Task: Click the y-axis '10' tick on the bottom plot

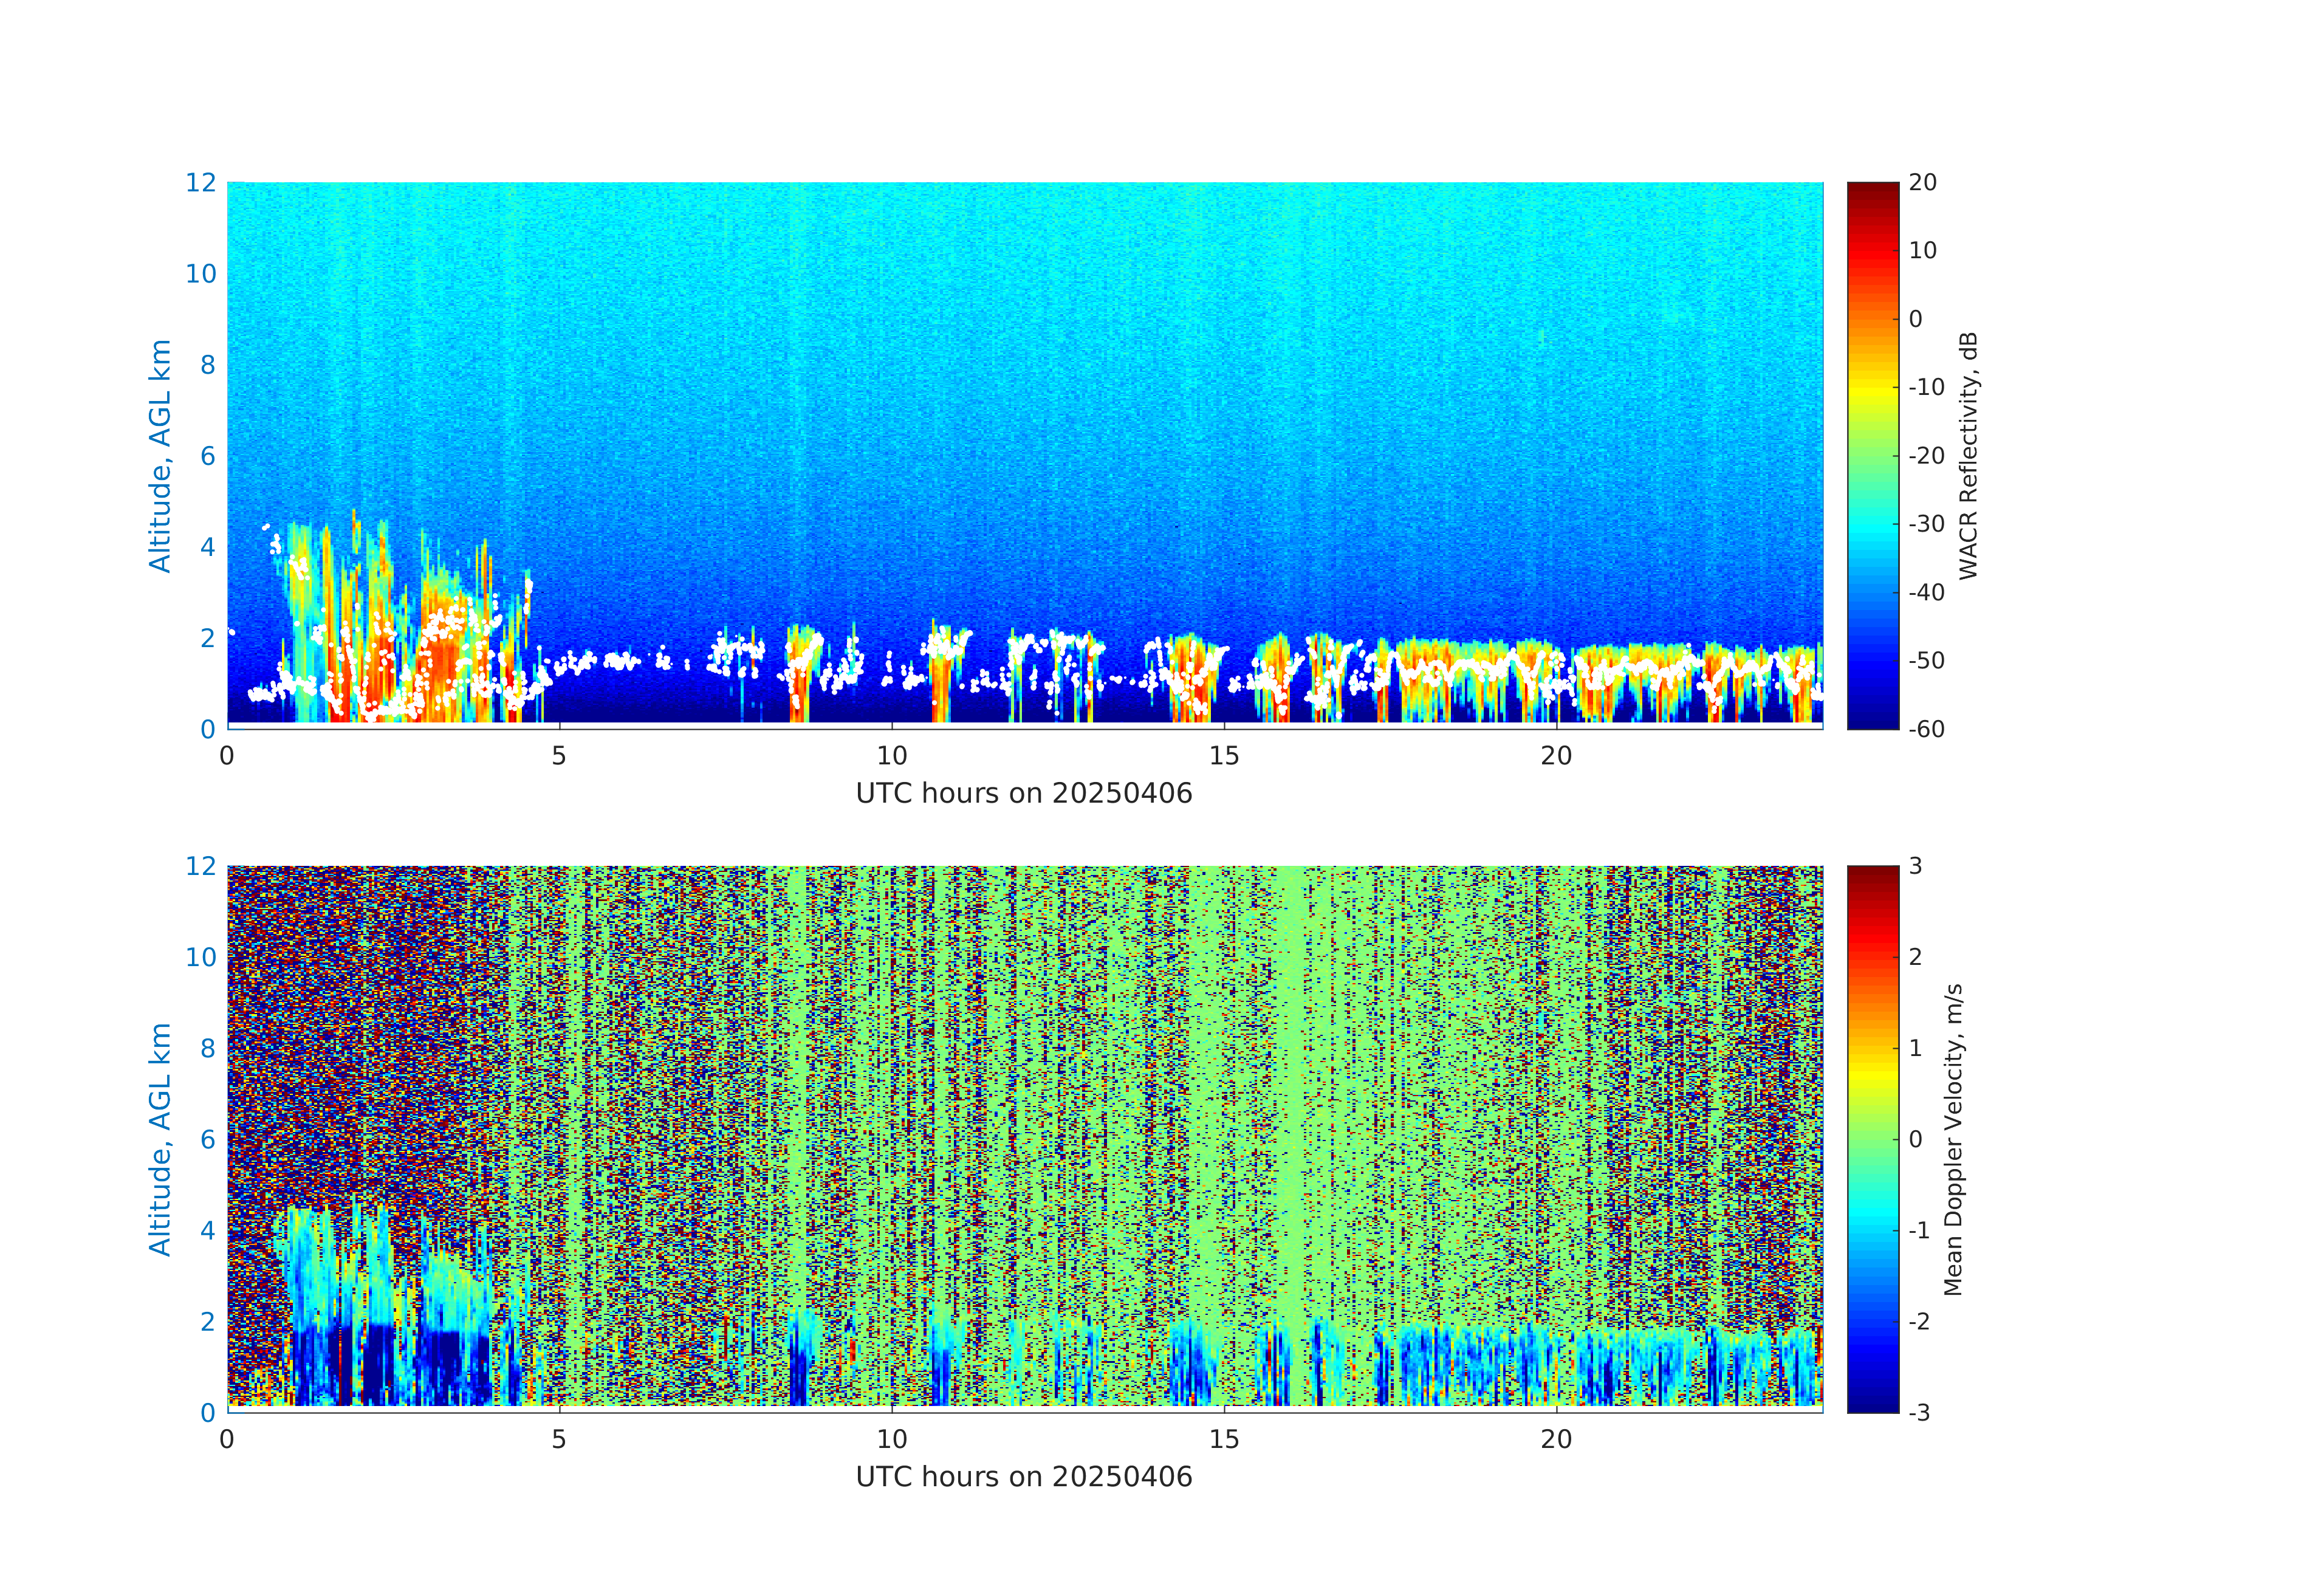Action: click(200, 957)
